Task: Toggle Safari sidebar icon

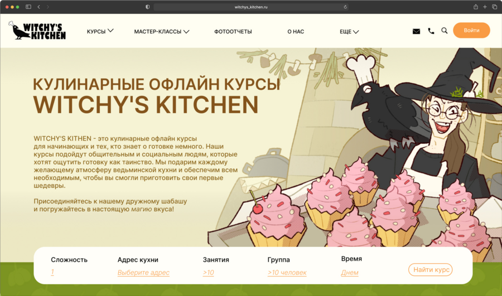Action: coord(28,7)
